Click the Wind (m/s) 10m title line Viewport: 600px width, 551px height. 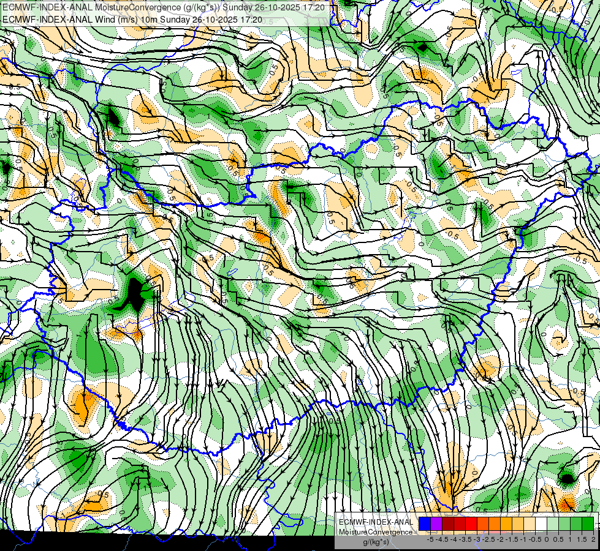coord(132,19)
